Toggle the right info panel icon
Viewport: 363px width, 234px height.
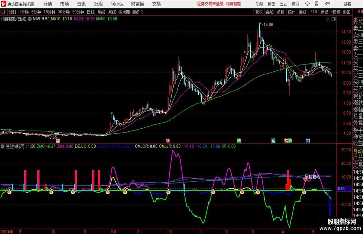[333, 19]
